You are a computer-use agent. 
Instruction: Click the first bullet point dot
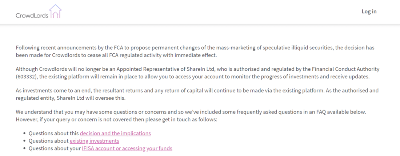click(x=24, y=134)
